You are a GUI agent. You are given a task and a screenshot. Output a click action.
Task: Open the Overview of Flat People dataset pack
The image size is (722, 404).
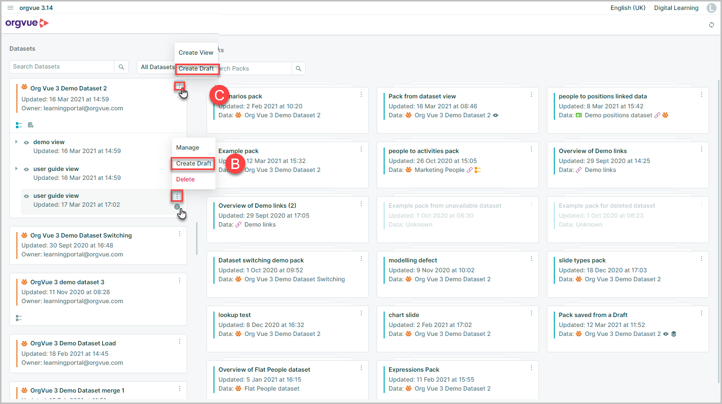287,379
